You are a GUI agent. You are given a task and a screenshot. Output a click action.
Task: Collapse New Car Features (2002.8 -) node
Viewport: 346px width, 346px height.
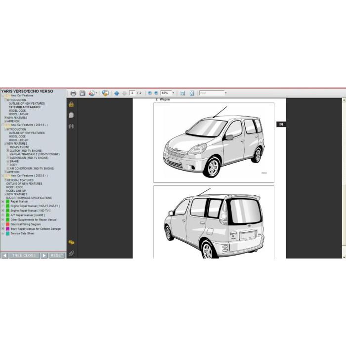click(3, 175)
